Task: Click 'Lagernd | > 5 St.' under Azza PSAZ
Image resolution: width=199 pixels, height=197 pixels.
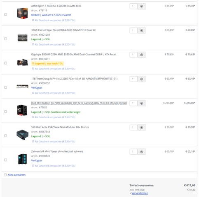Action: point(41,136)
